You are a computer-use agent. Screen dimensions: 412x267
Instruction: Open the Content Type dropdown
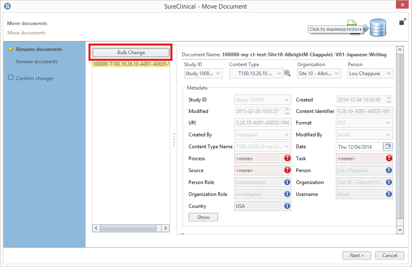(x=256, y=74)
